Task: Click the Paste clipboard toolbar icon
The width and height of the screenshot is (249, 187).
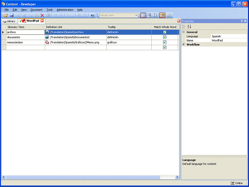Action: (36, 16)
